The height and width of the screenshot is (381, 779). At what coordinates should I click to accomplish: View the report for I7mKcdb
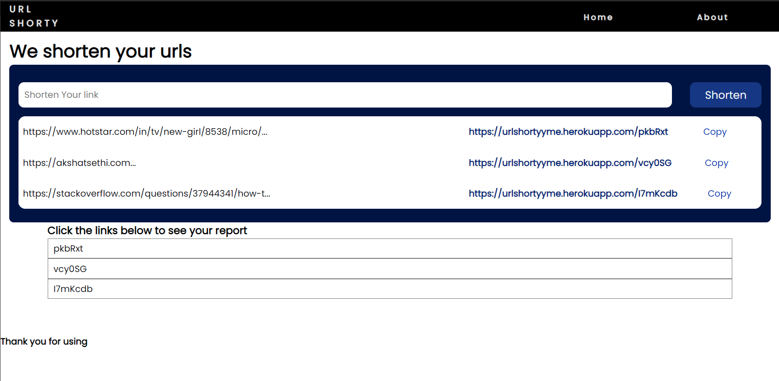coord(390,289)
